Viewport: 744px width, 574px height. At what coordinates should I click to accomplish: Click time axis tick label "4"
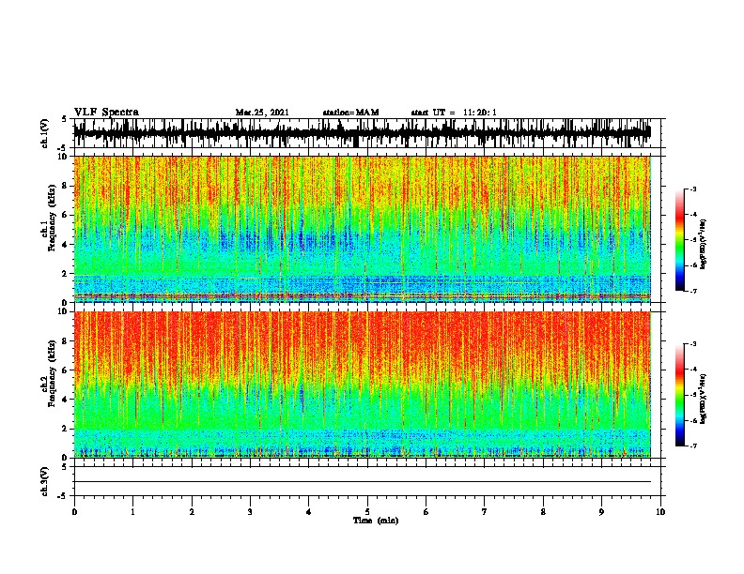pyautogui.click(x=309, y=512)
